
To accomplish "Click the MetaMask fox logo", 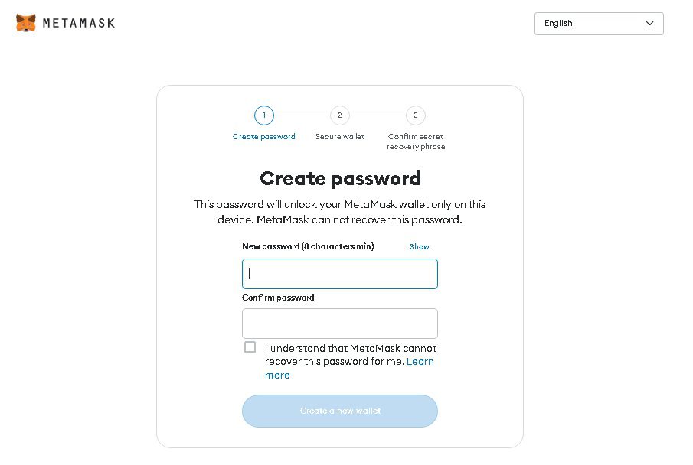I will (x=25, y=23).
